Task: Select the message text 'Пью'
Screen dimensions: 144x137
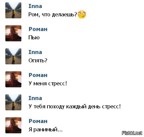Action: [34, 37]
